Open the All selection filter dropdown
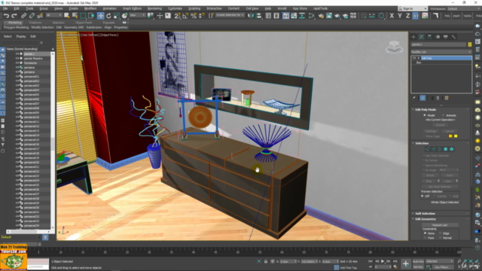 click(x=53, y=15)
